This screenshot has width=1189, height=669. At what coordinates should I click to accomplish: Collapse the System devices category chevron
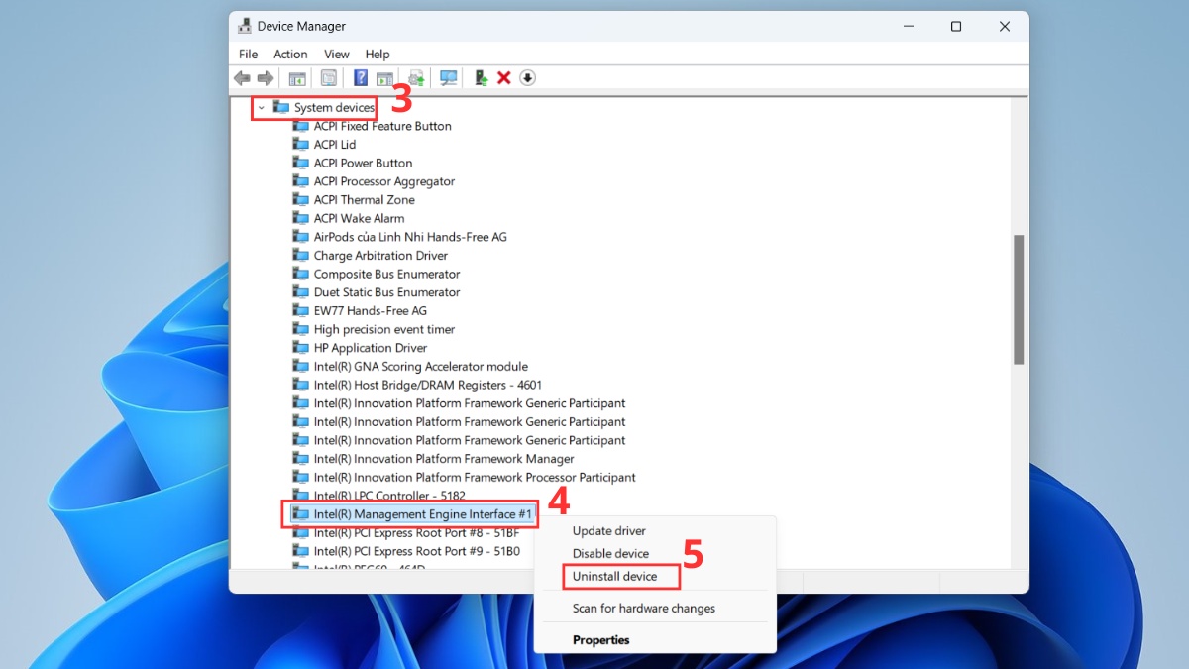tap(261, 107)
